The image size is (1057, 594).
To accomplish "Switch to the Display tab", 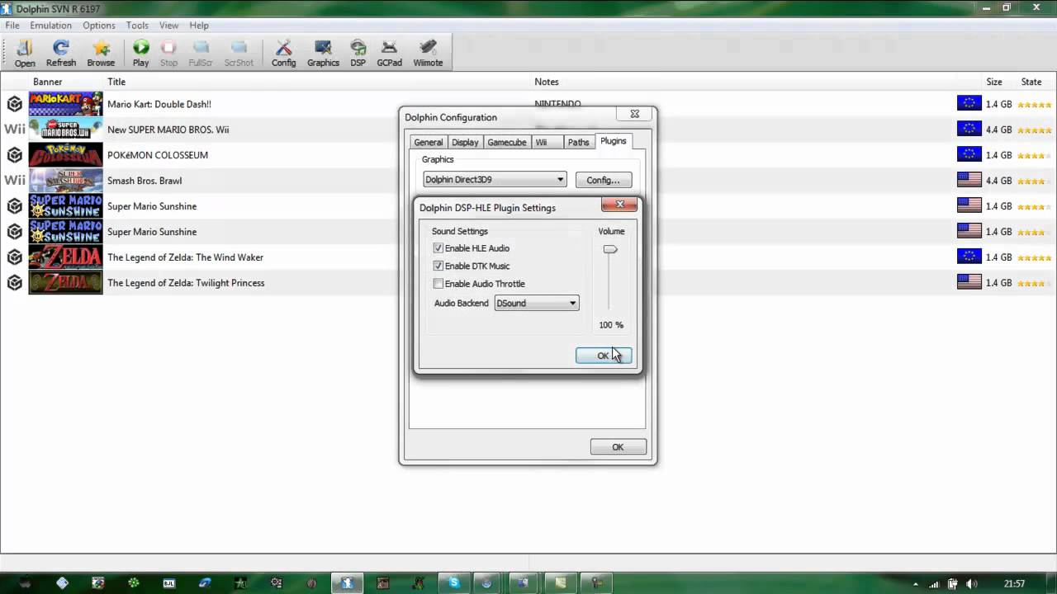I will pos(465,143).
